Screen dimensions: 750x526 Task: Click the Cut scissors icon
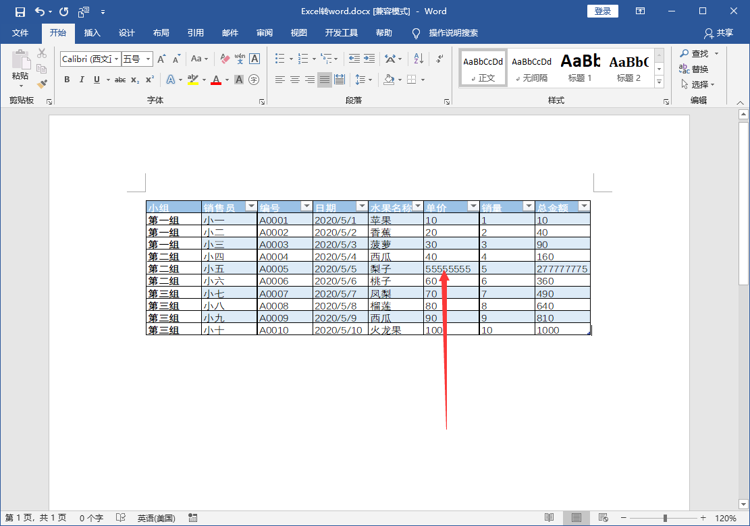42,53
